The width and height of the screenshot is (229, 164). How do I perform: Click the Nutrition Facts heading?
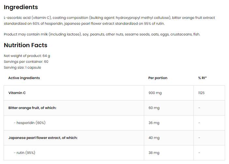tap(25, 45)
